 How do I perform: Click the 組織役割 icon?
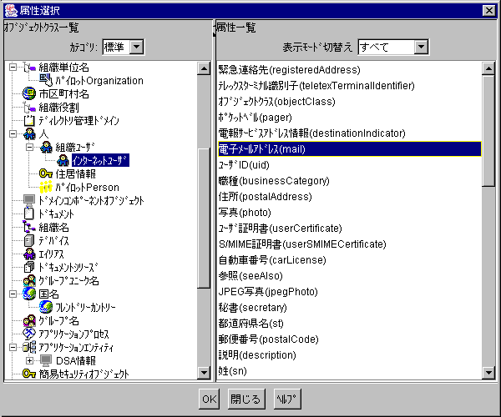[x=29, y=108]
